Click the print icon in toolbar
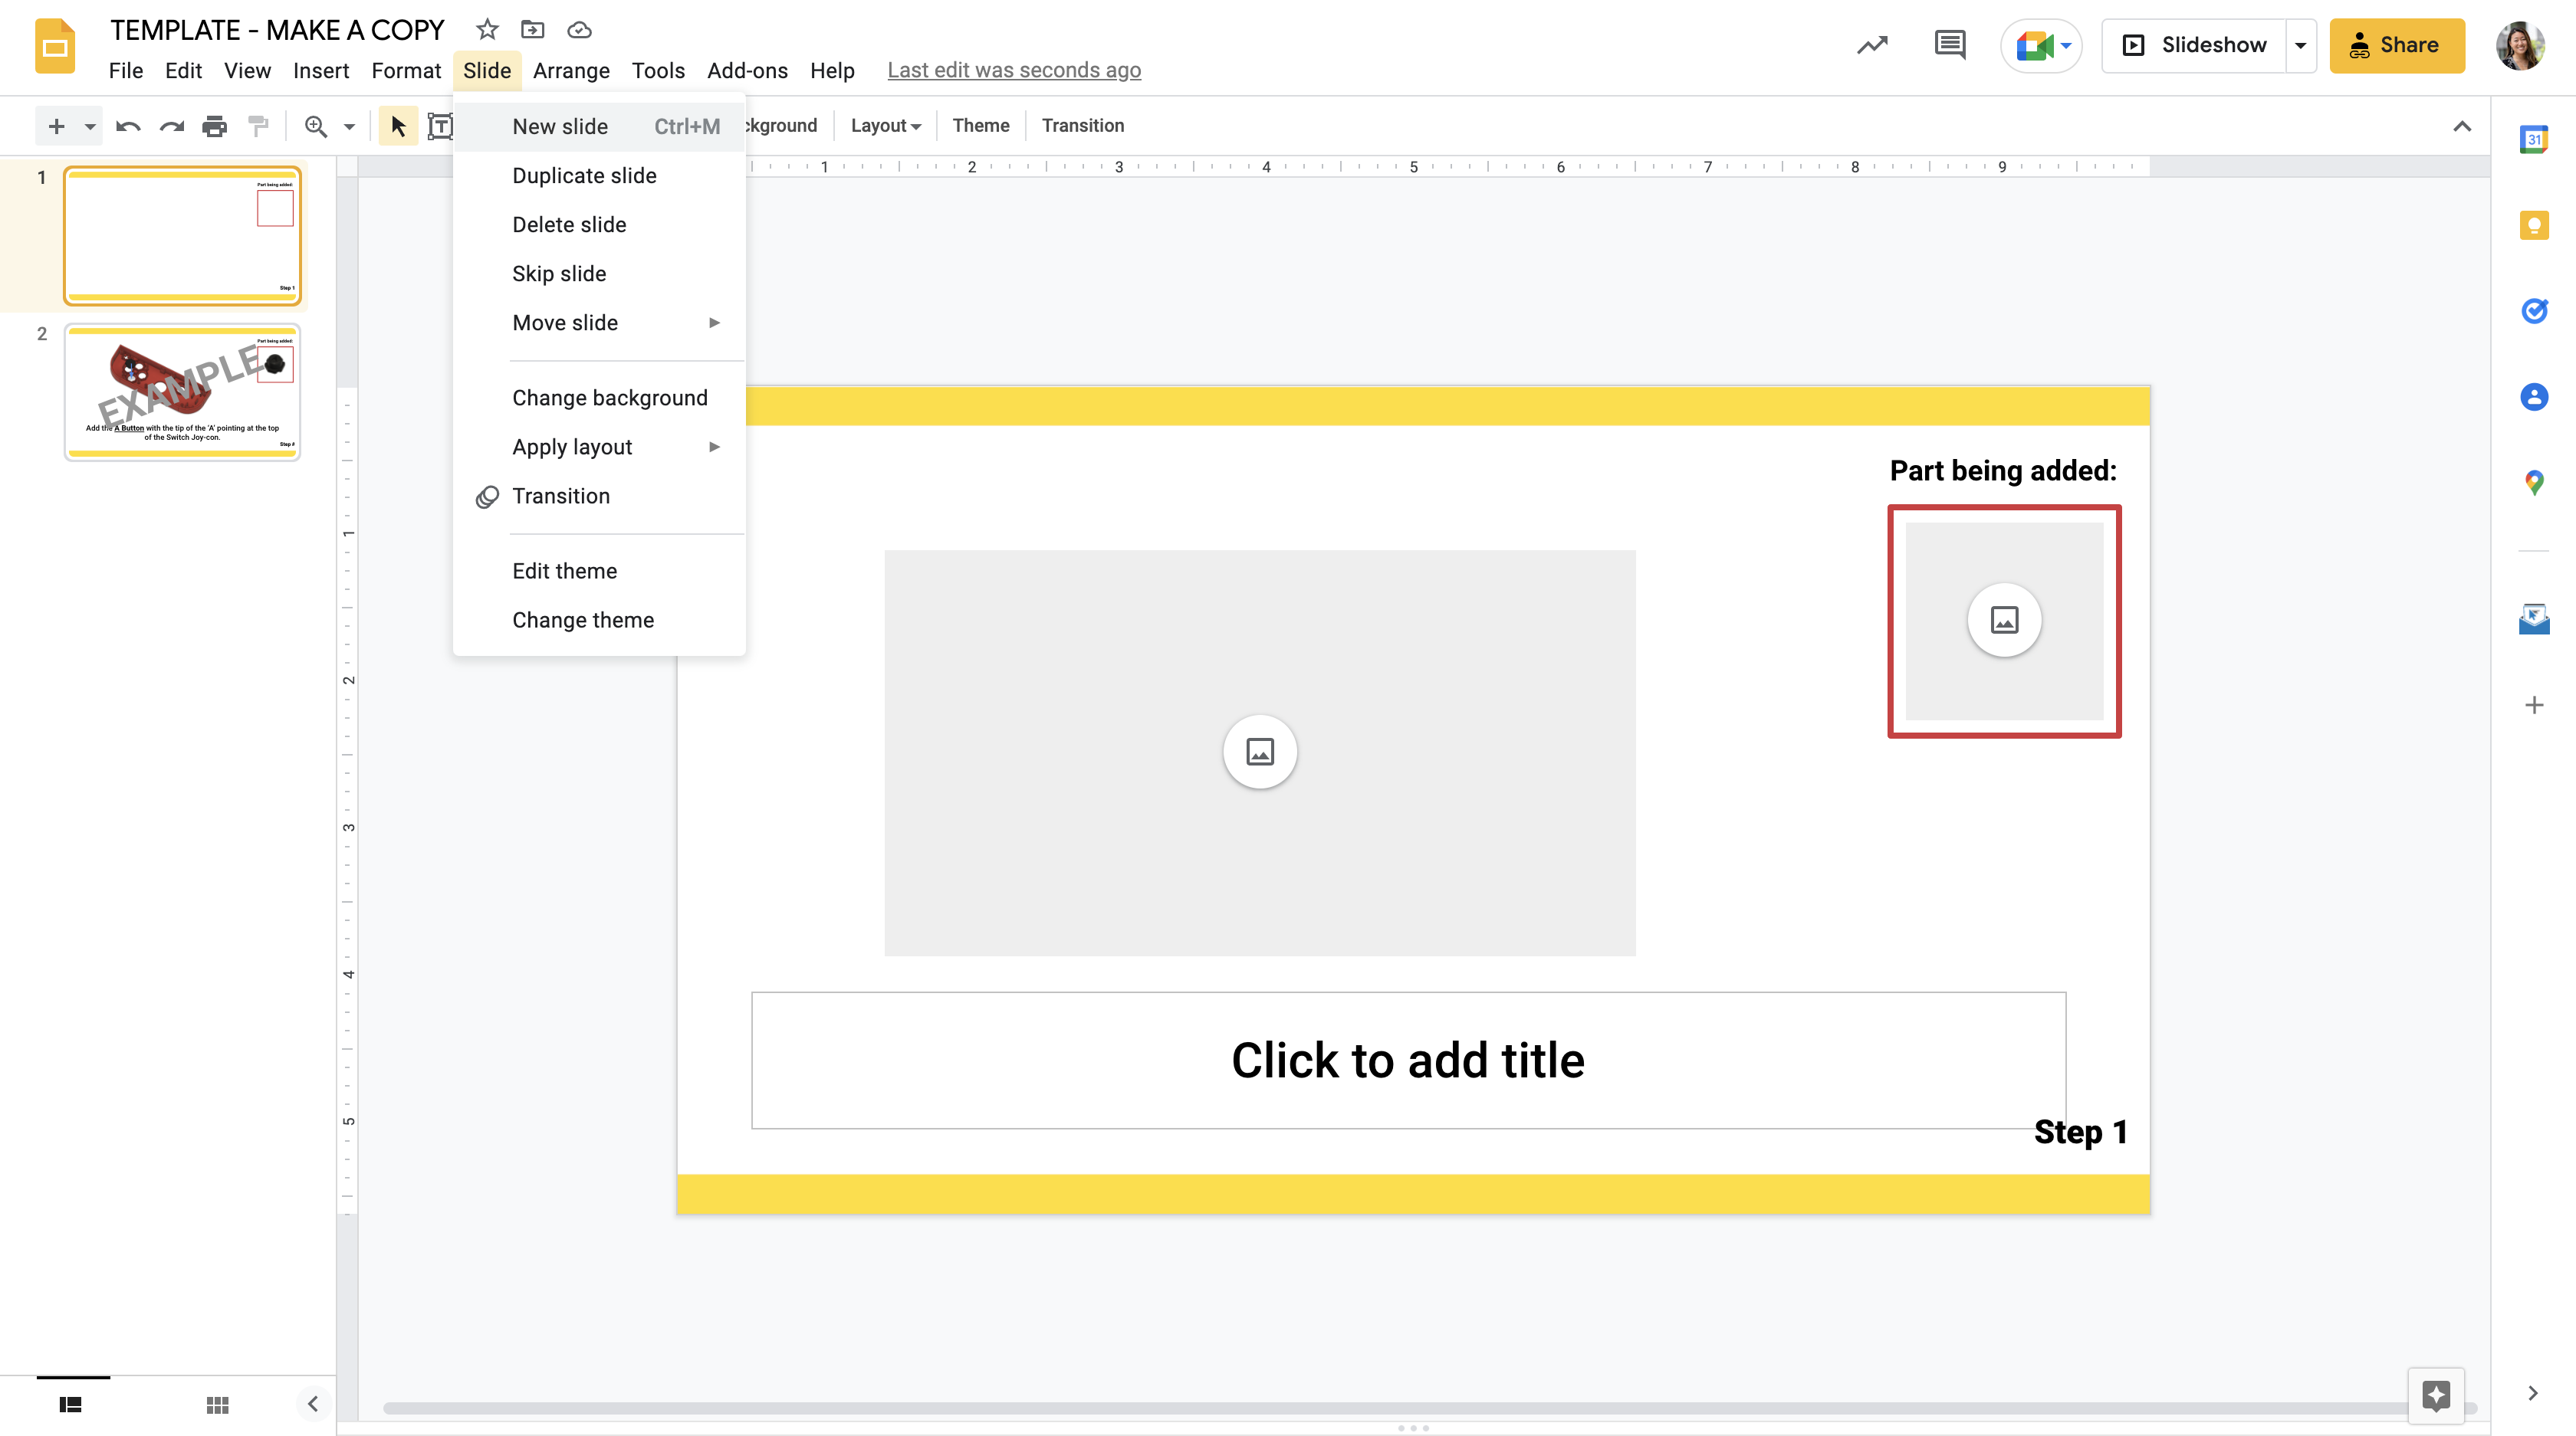The height and width of the screenshot is (1436, 2576). pyautogui.click(x=214, y=126)
